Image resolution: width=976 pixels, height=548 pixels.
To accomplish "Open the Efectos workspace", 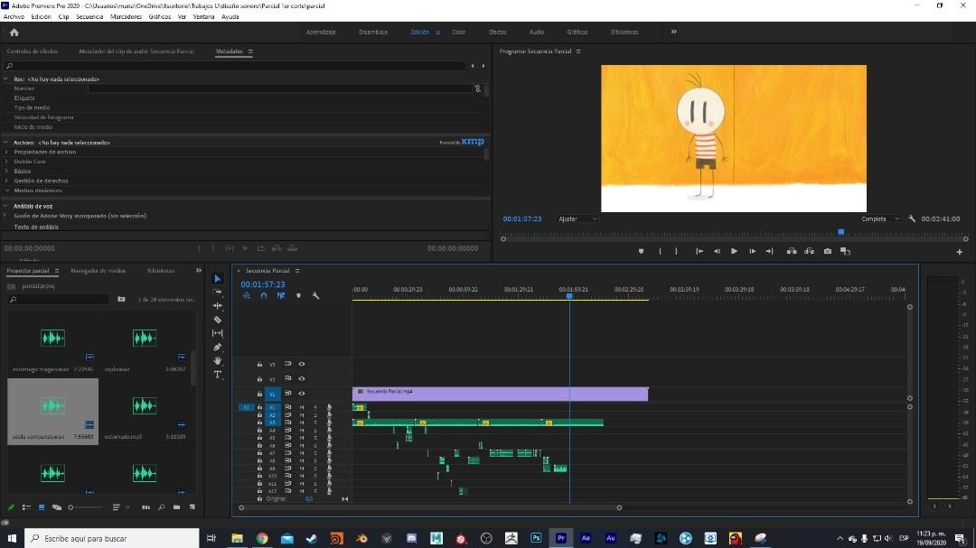I will pyautogui.click(x=498, y=33).
